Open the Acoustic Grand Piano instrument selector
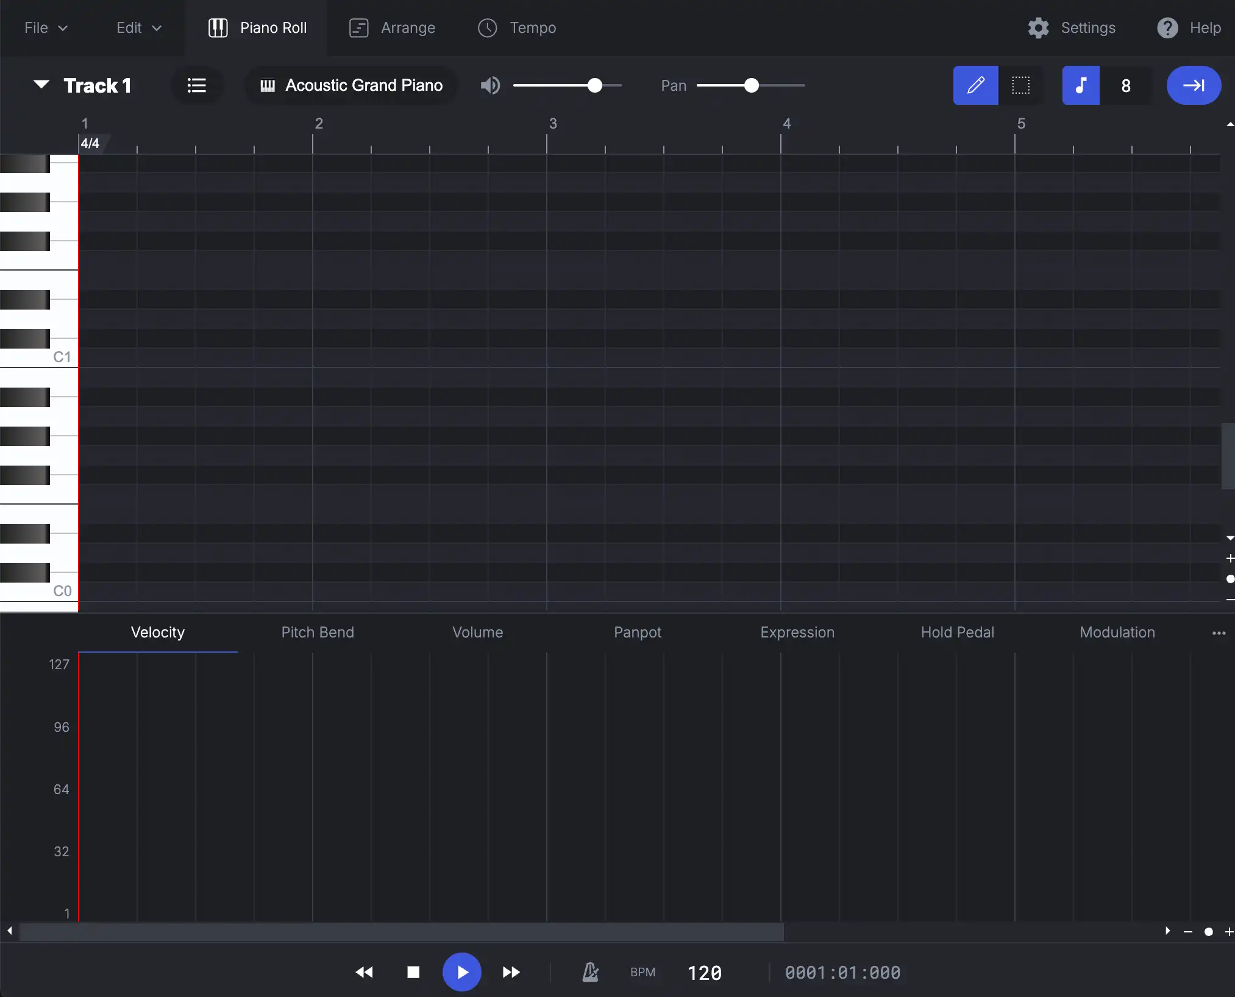The width and height of the screenshot is (1235, 997). pyautogui.click(x=351, y=85)
